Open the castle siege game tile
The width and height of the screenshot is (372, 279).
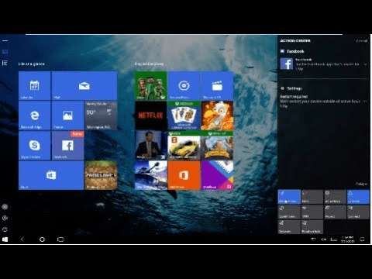pyautogui.click(x=217, y=146)
